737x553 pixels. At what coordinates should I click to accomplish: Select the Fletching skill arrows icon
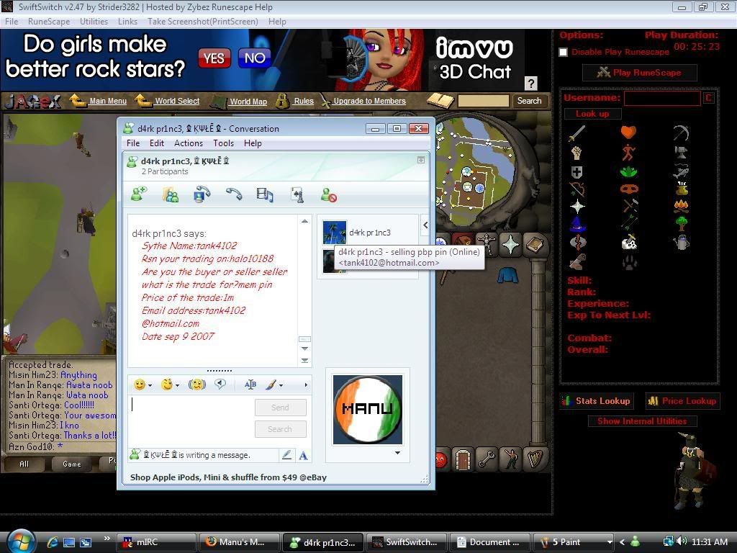[629, 222]
